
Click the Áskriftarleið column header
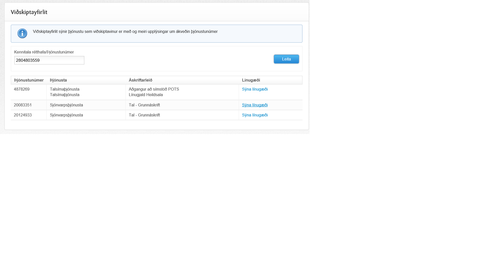(x=140, y=80)
